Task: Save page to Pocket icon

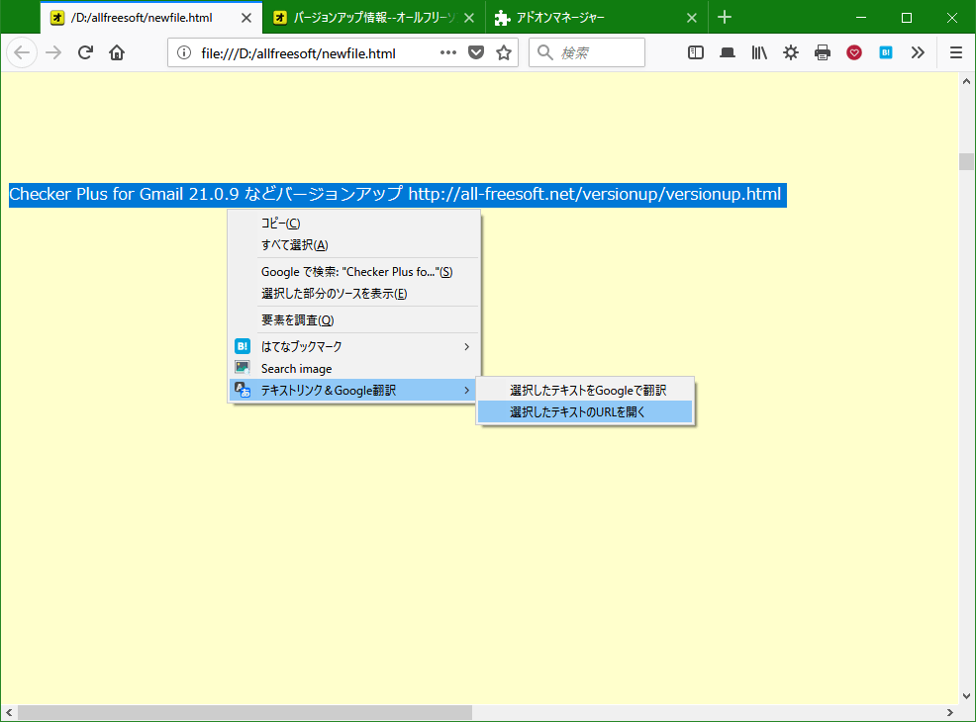Action: [476, 52]
